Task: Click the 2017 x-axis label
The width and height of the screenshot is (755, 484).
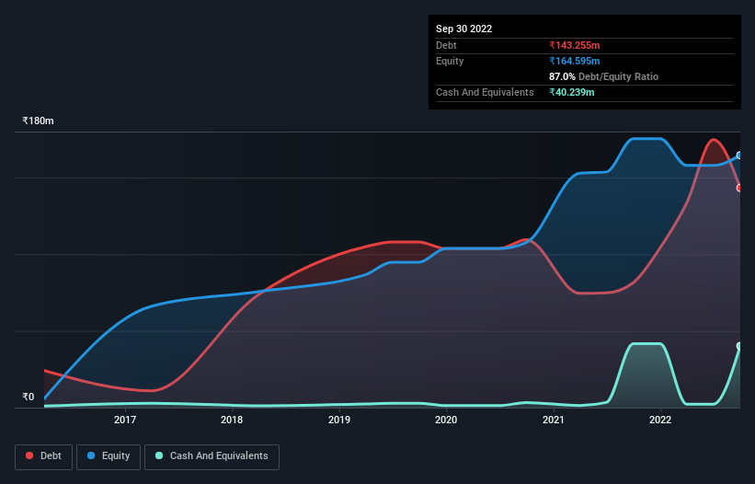Action: 125,420
